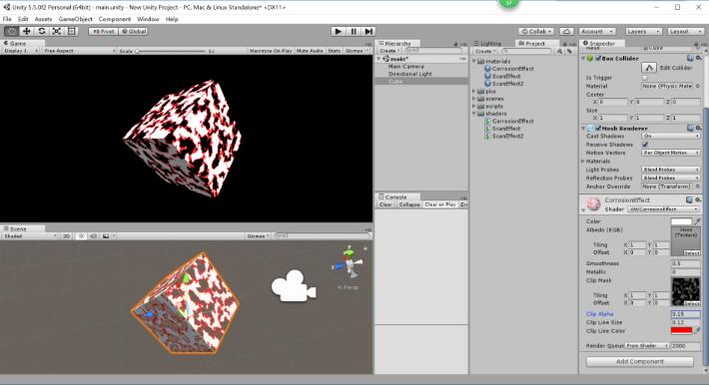This screenshot has height=385, width=709.
Task: Toggle the Stats overlay
Action: point(334,51)
